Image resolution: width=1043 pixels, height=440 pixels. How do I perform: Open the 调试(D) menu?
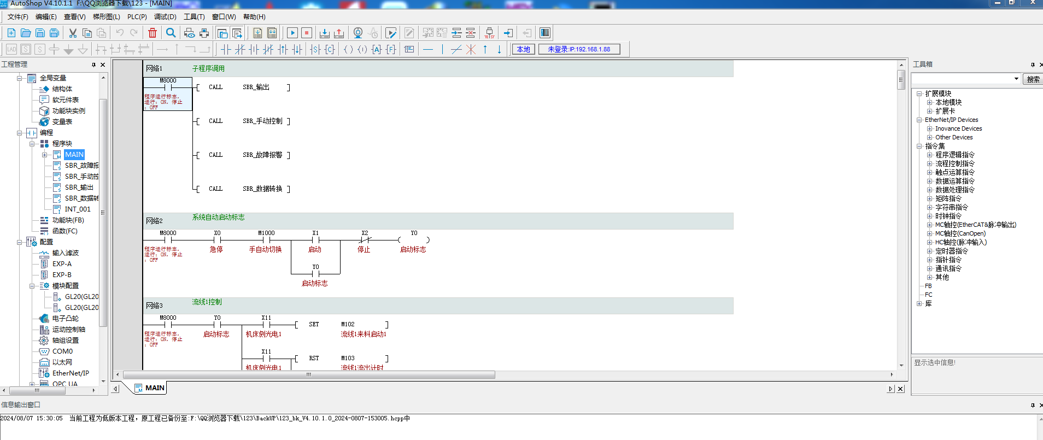pyautogui.click(x=165, y=17)
